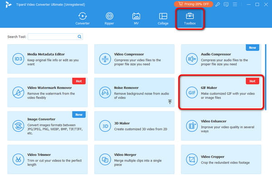Click the New badge on Audio Compressor
Viewport: 272px width, 176px height.
pyautogui.click(x=253, y=48)
